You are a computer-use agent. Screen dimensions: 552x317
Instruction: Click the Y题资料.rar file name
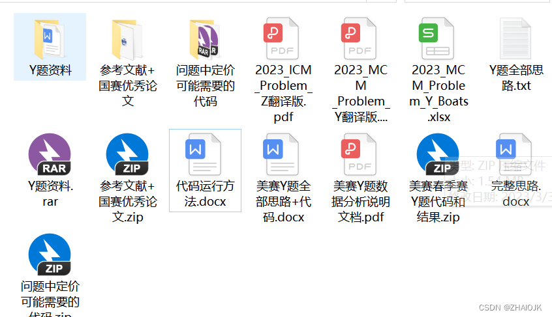[50, 194]
